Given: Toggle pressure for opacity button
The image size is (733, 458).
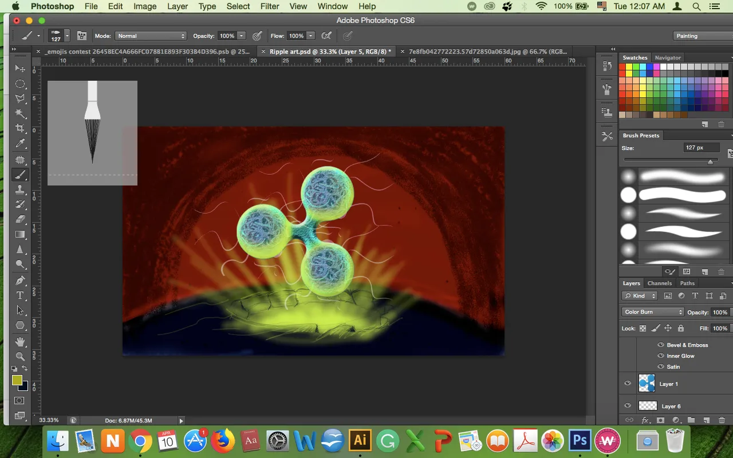Looking at the screenshot, I should (258, 35).
